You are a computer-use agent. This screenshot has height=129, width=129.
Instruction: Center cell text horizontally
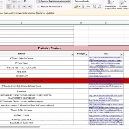[14, 7]
